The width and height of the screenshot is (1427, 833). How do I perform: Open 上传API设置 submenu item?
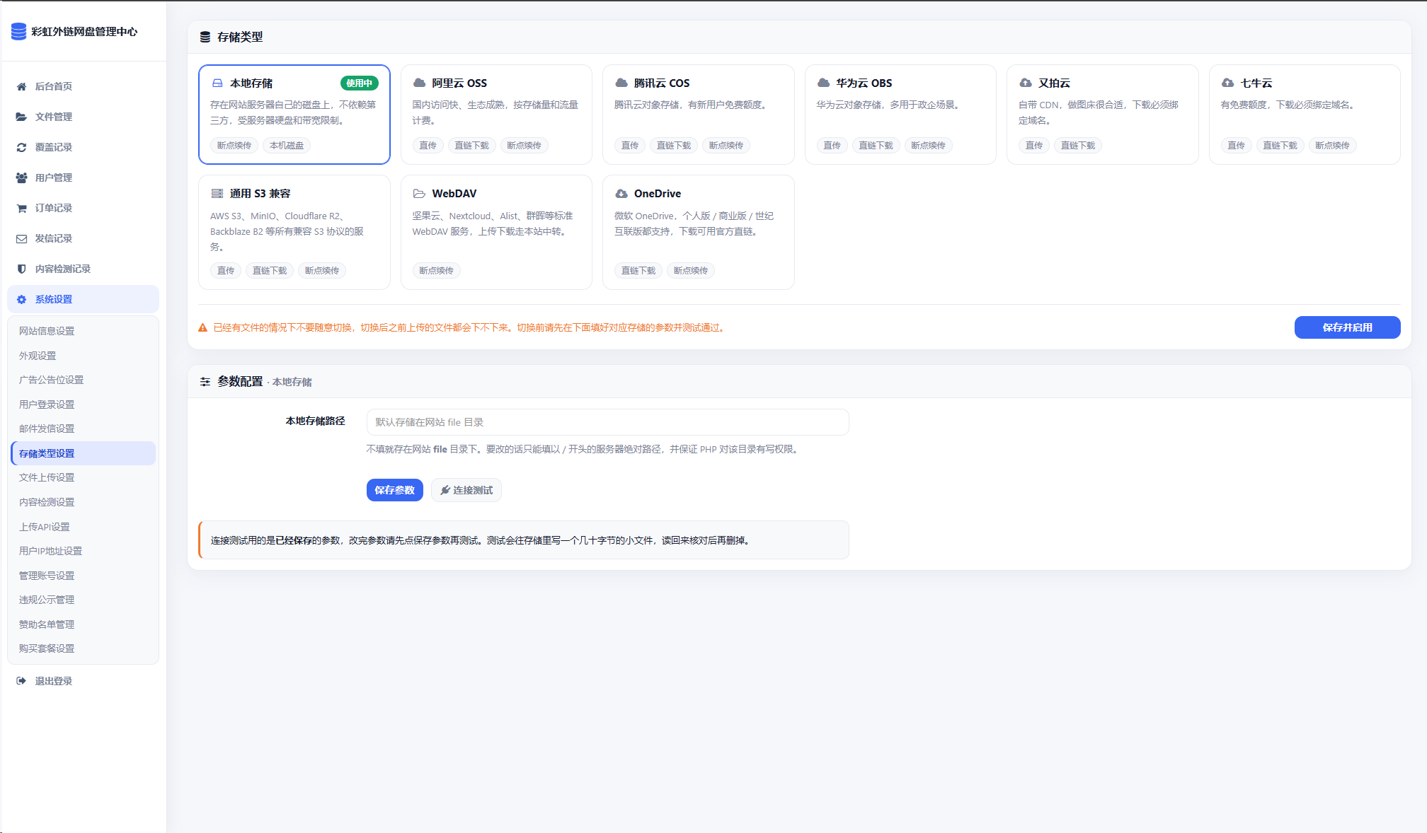click(x=84, y=527)
